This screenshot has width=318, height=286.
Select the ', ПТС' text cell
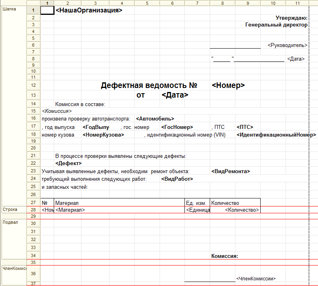point(218,127)
